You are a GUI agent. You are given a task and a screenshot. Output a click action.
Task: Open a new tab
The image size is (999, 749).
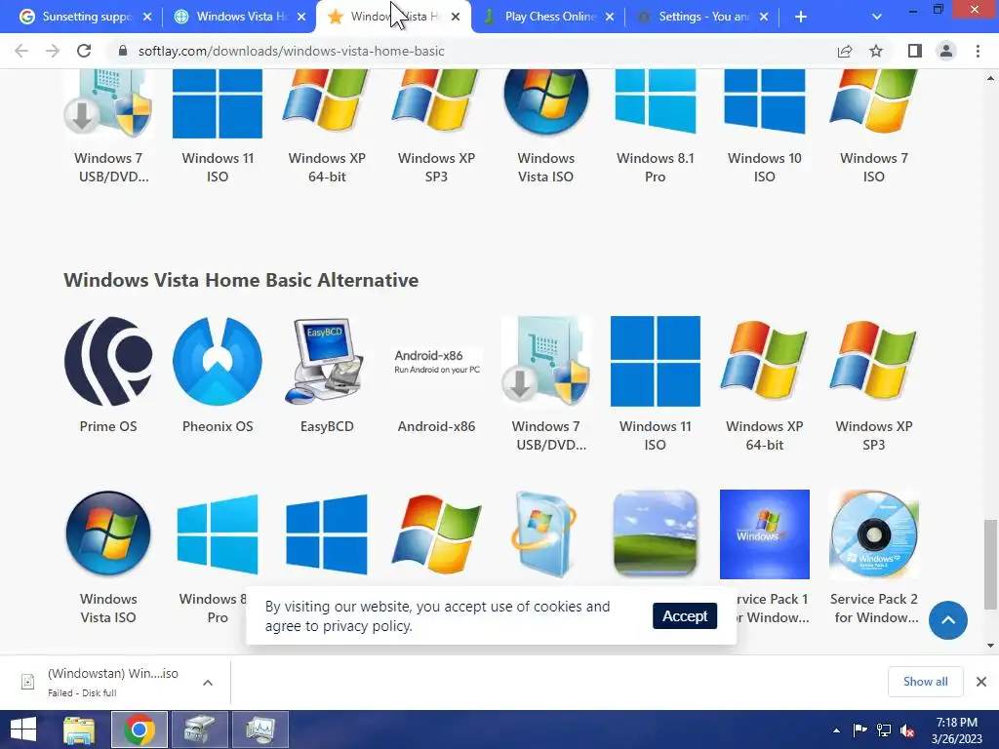tap(801, 17)
